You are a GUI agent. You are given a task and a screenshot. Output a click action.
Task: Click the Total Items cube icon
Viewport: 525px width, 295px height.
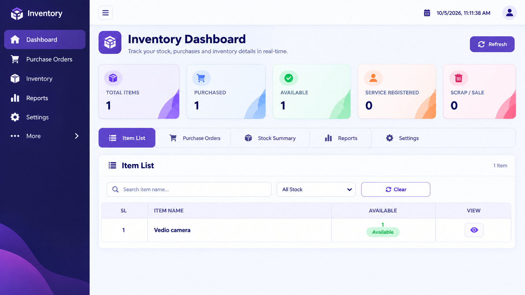[x=113, y=78]
